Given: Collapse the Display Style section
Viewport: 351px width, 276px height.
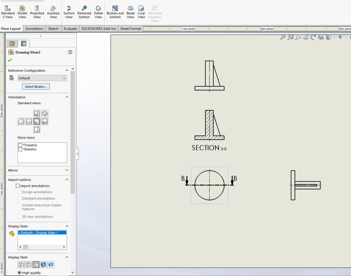Looking at the screenshot, I should click(x=67, y=257).
